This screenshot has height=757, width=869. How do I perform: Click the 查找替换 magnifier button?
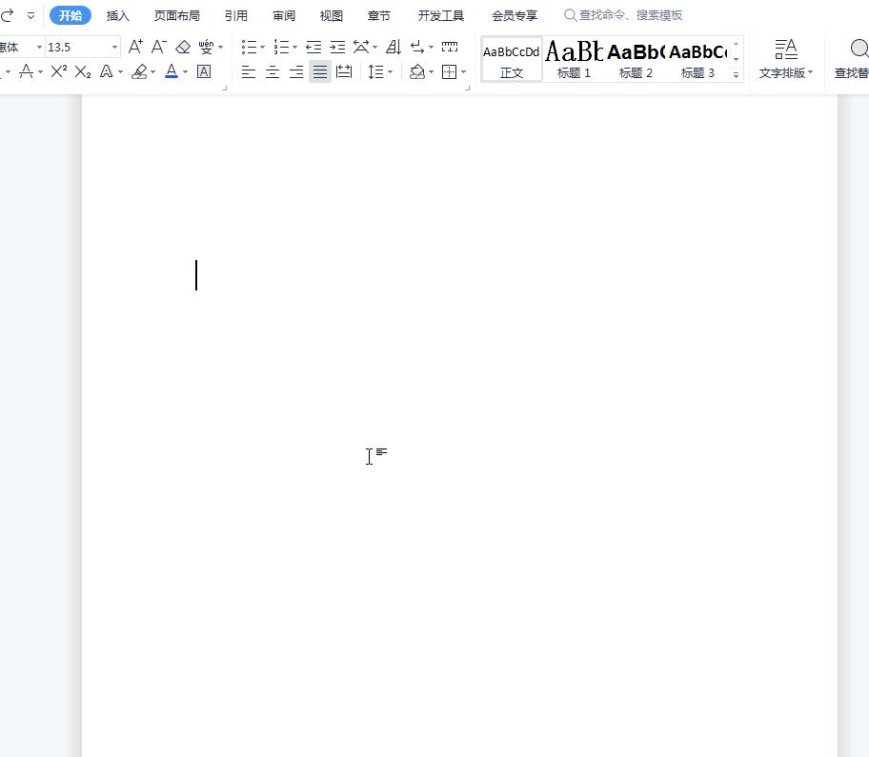pos(853,59)
